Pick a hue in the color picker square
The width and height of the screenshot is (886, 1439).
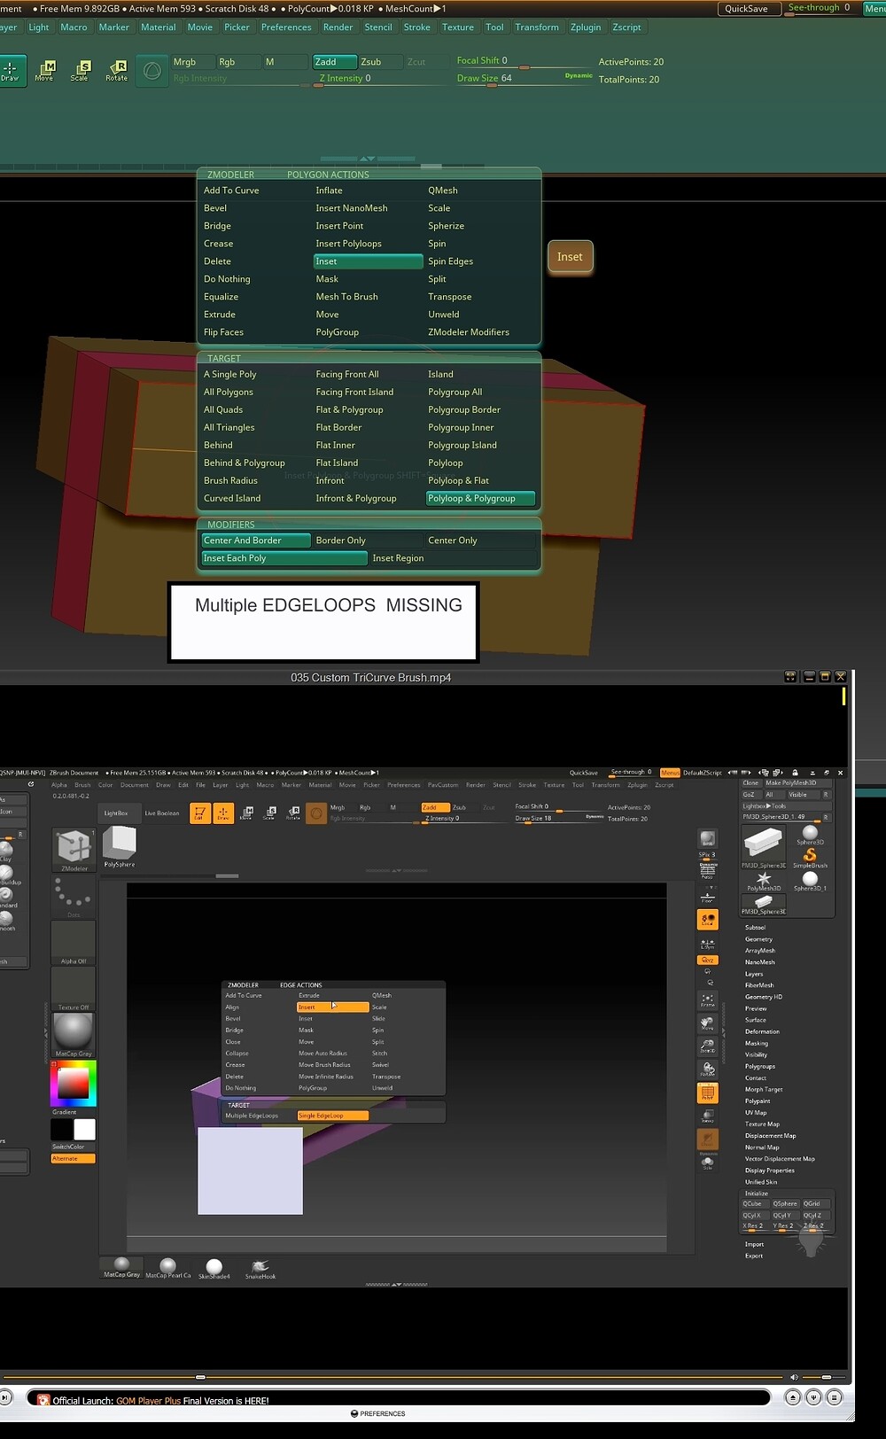coord(73,1083)
